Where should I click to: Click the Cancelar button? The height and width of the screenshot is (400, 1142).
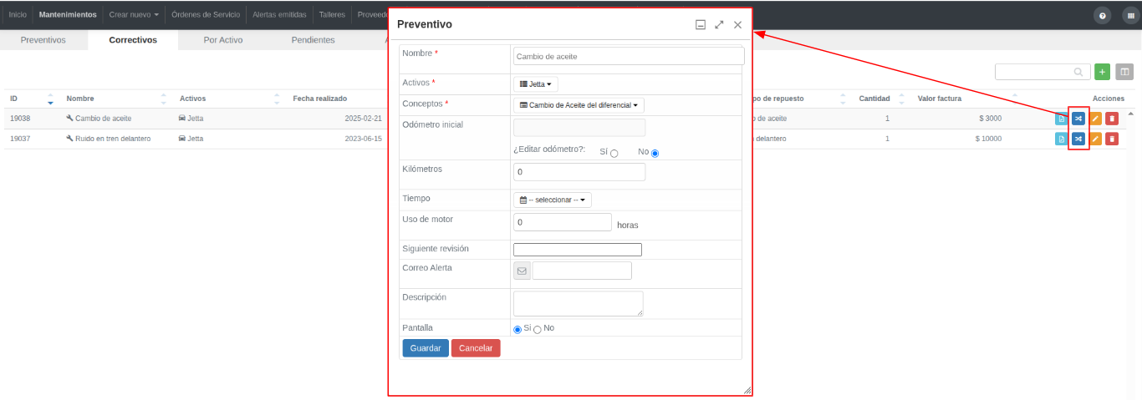pyautogui.click(x=476, y=348)
